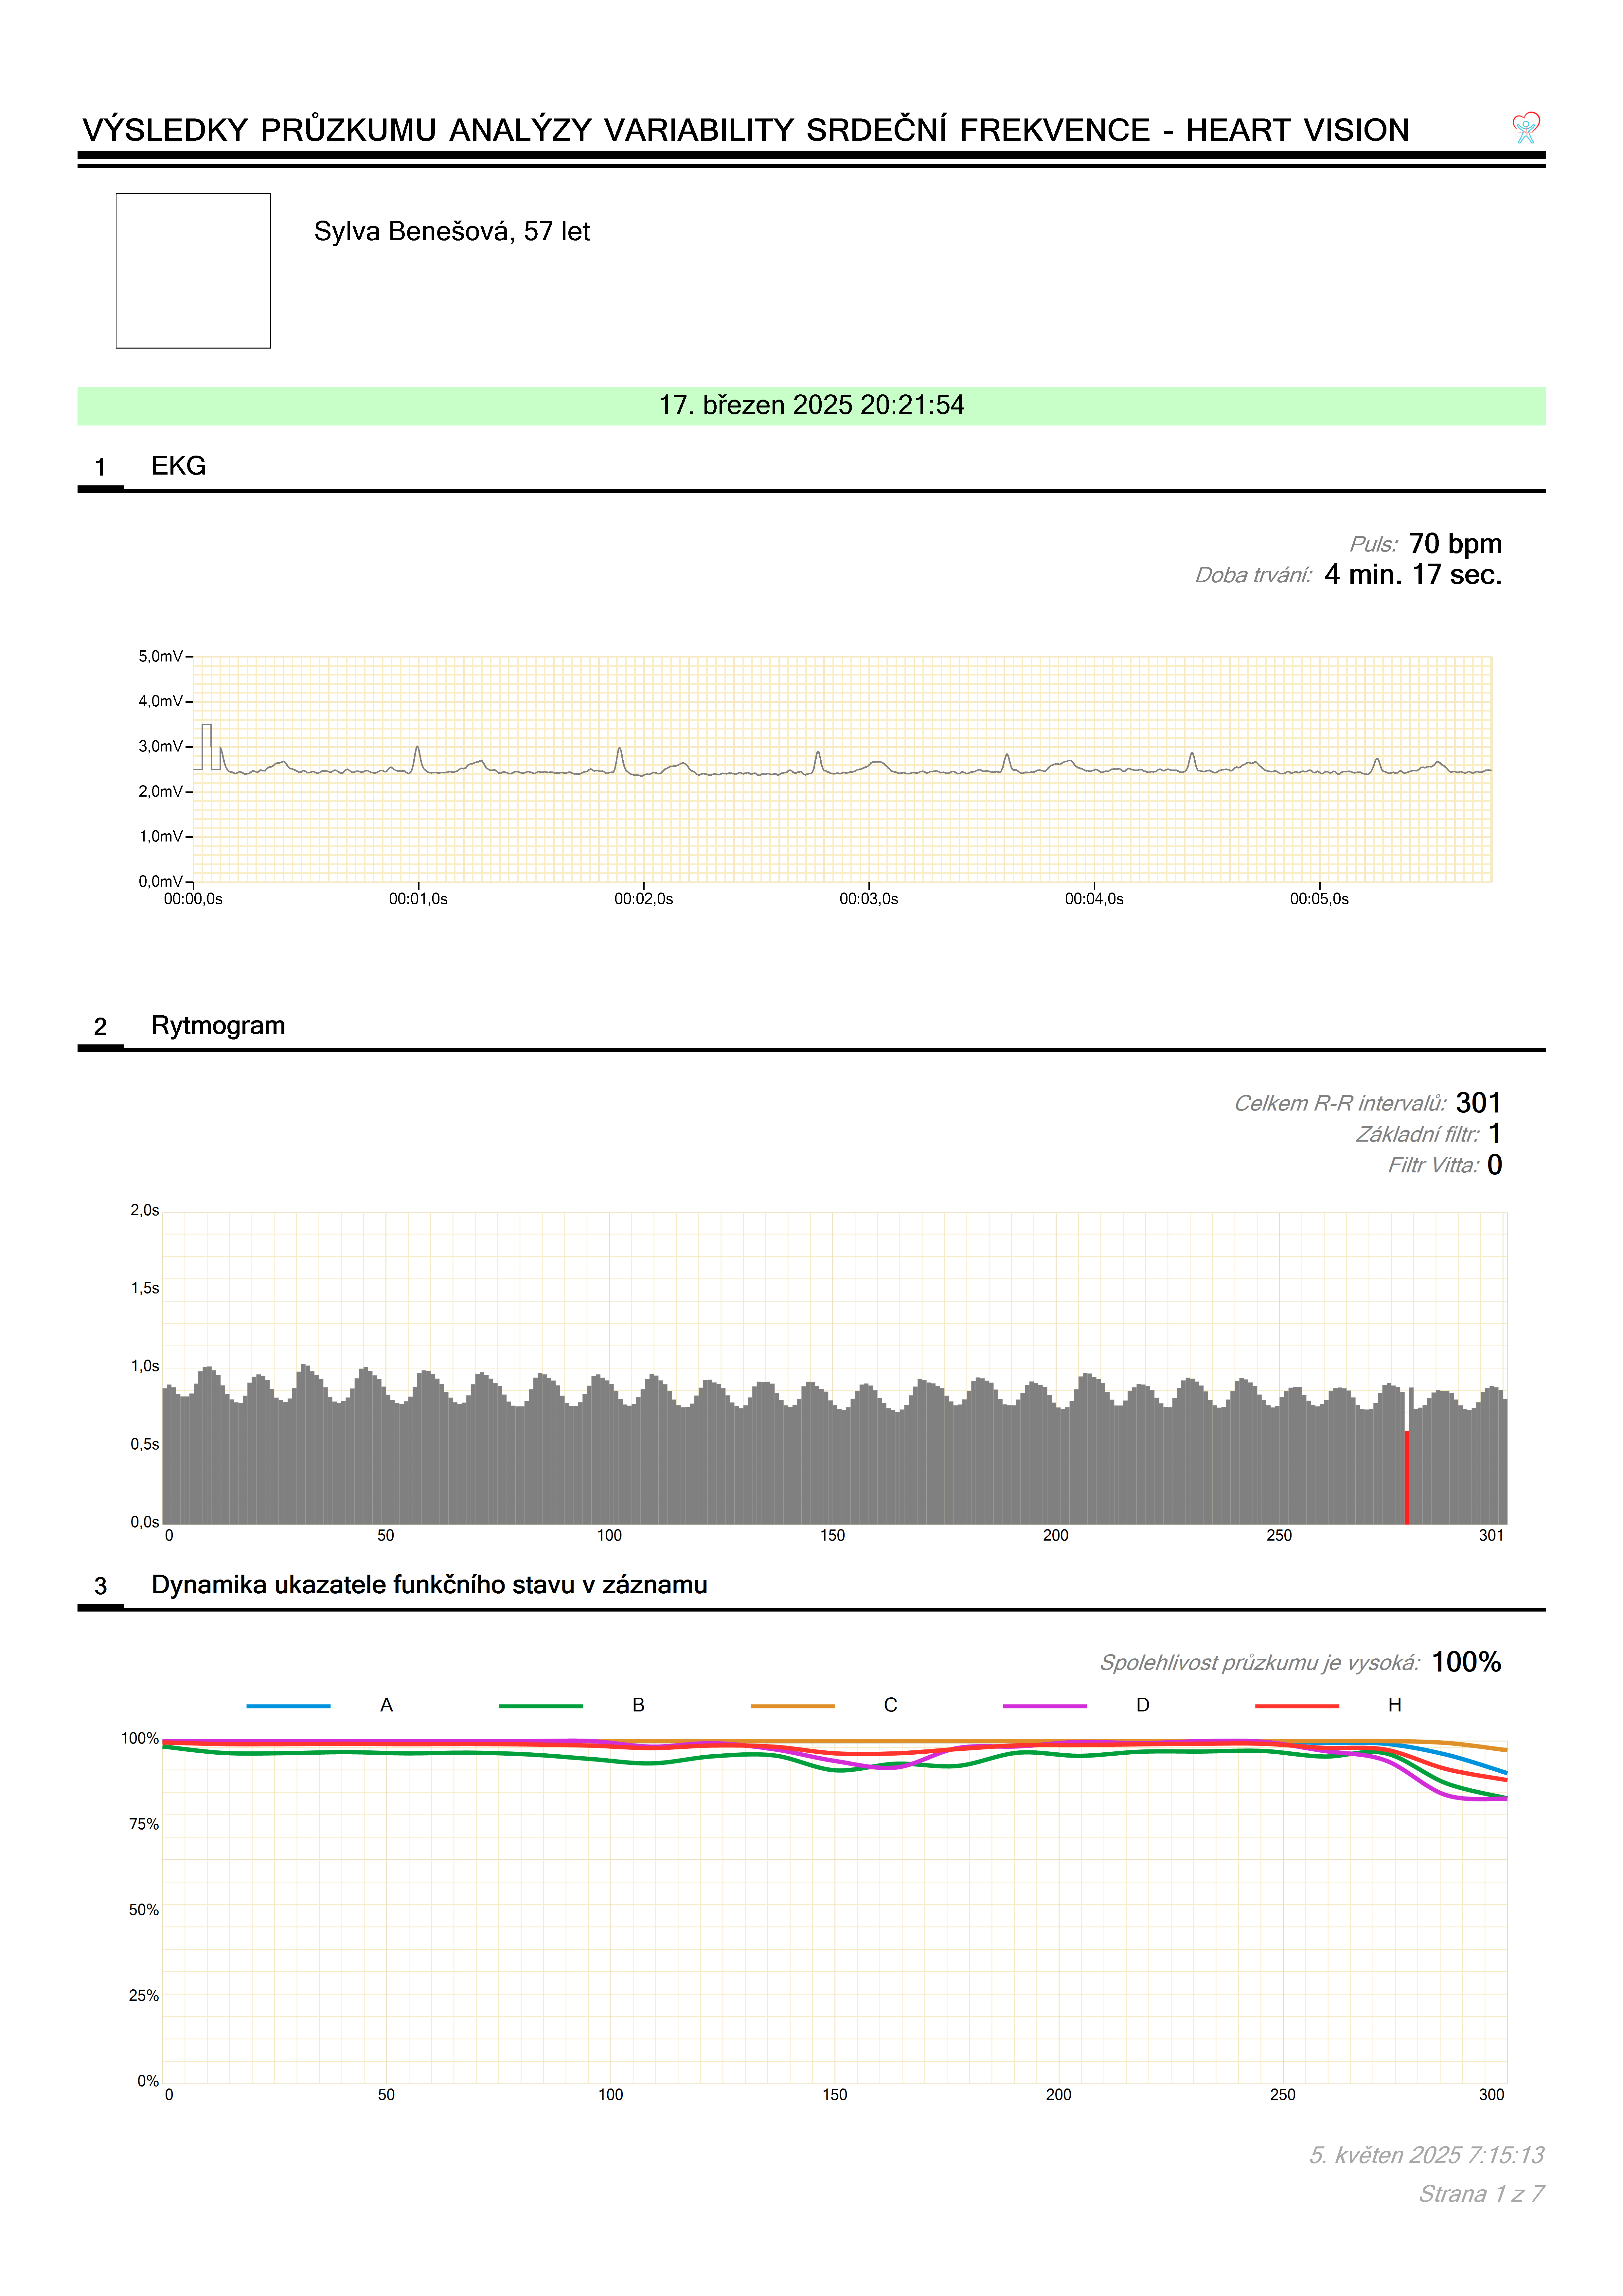Click the 2,0s rhythmogram axis label

[x=145, y=1211]
